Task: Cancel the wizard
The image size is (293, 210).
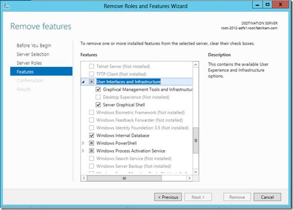Action: [267, 197]
